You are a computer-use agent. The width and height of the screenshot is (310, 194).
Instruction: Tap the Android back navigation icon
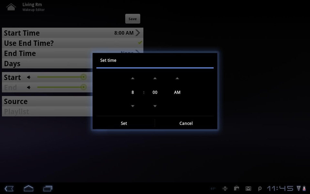9,189
